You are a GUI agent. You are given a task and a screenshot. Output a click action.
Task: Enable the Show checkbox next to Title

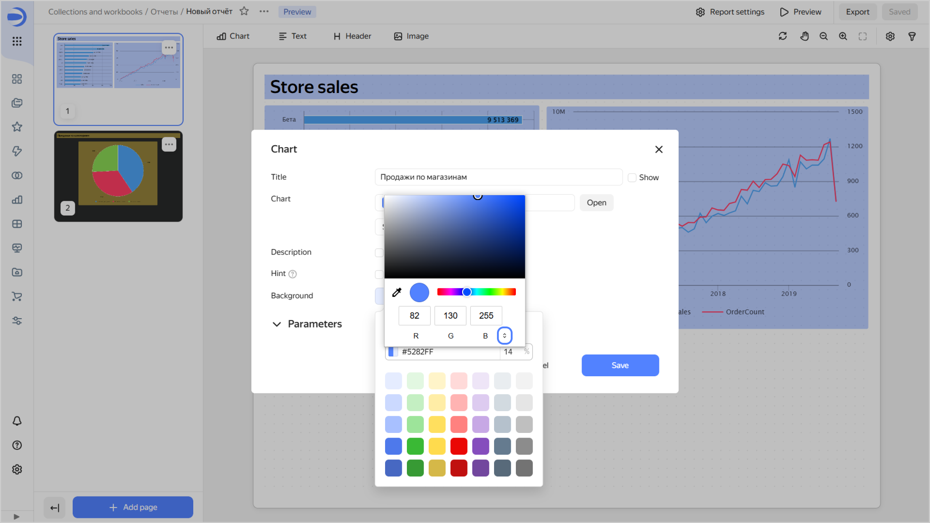632,177
